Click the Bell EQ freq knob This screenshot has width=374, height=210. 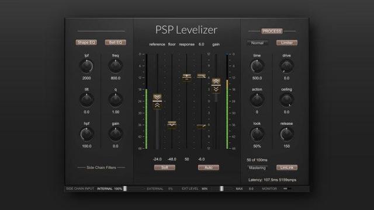coord(116,66)
